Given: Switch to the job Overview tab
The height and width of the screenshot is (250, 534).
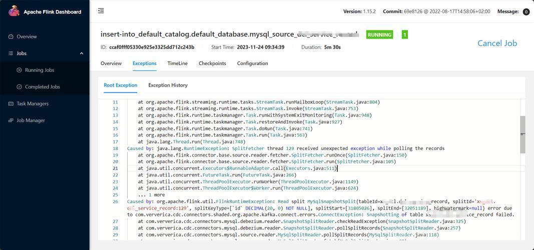Looking at the screenshot, I should pyautogui.click(x=111, y=63).
